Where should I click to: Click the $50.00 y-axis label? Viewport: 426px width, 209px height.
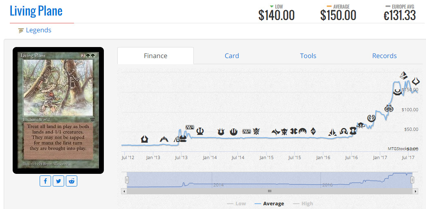(411, 129)
